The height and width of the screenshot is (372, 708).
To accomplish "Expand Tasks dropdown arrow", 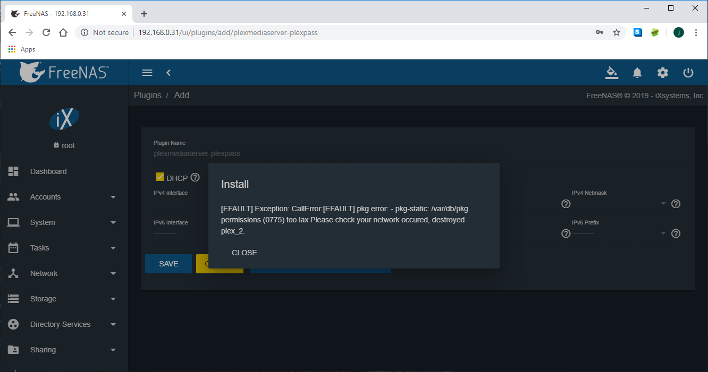I will [113, 248].
